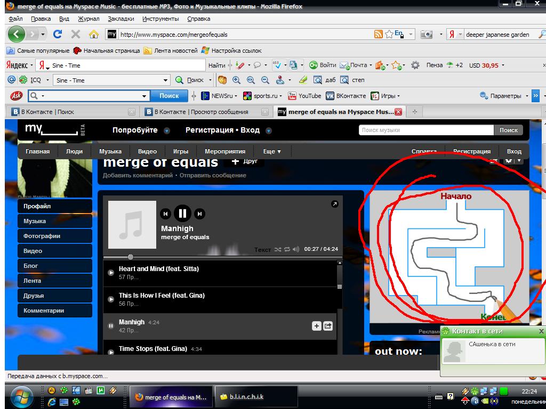Viewport: 546px width, 409px height.
Task: Open the Фотографии profile sidebar link
Action: tap(55, 236)
